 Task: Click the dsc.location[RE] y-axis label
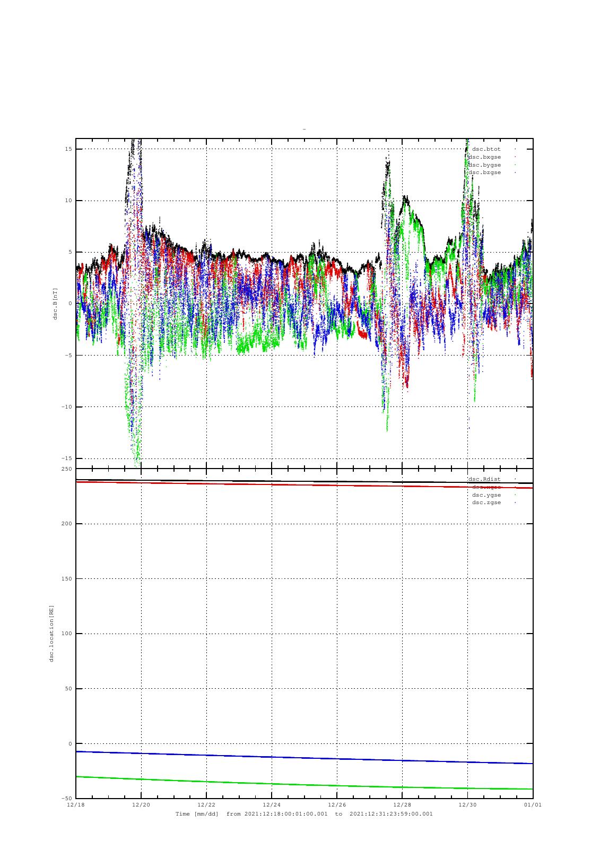pyautogui.click(x=52, y=634)
